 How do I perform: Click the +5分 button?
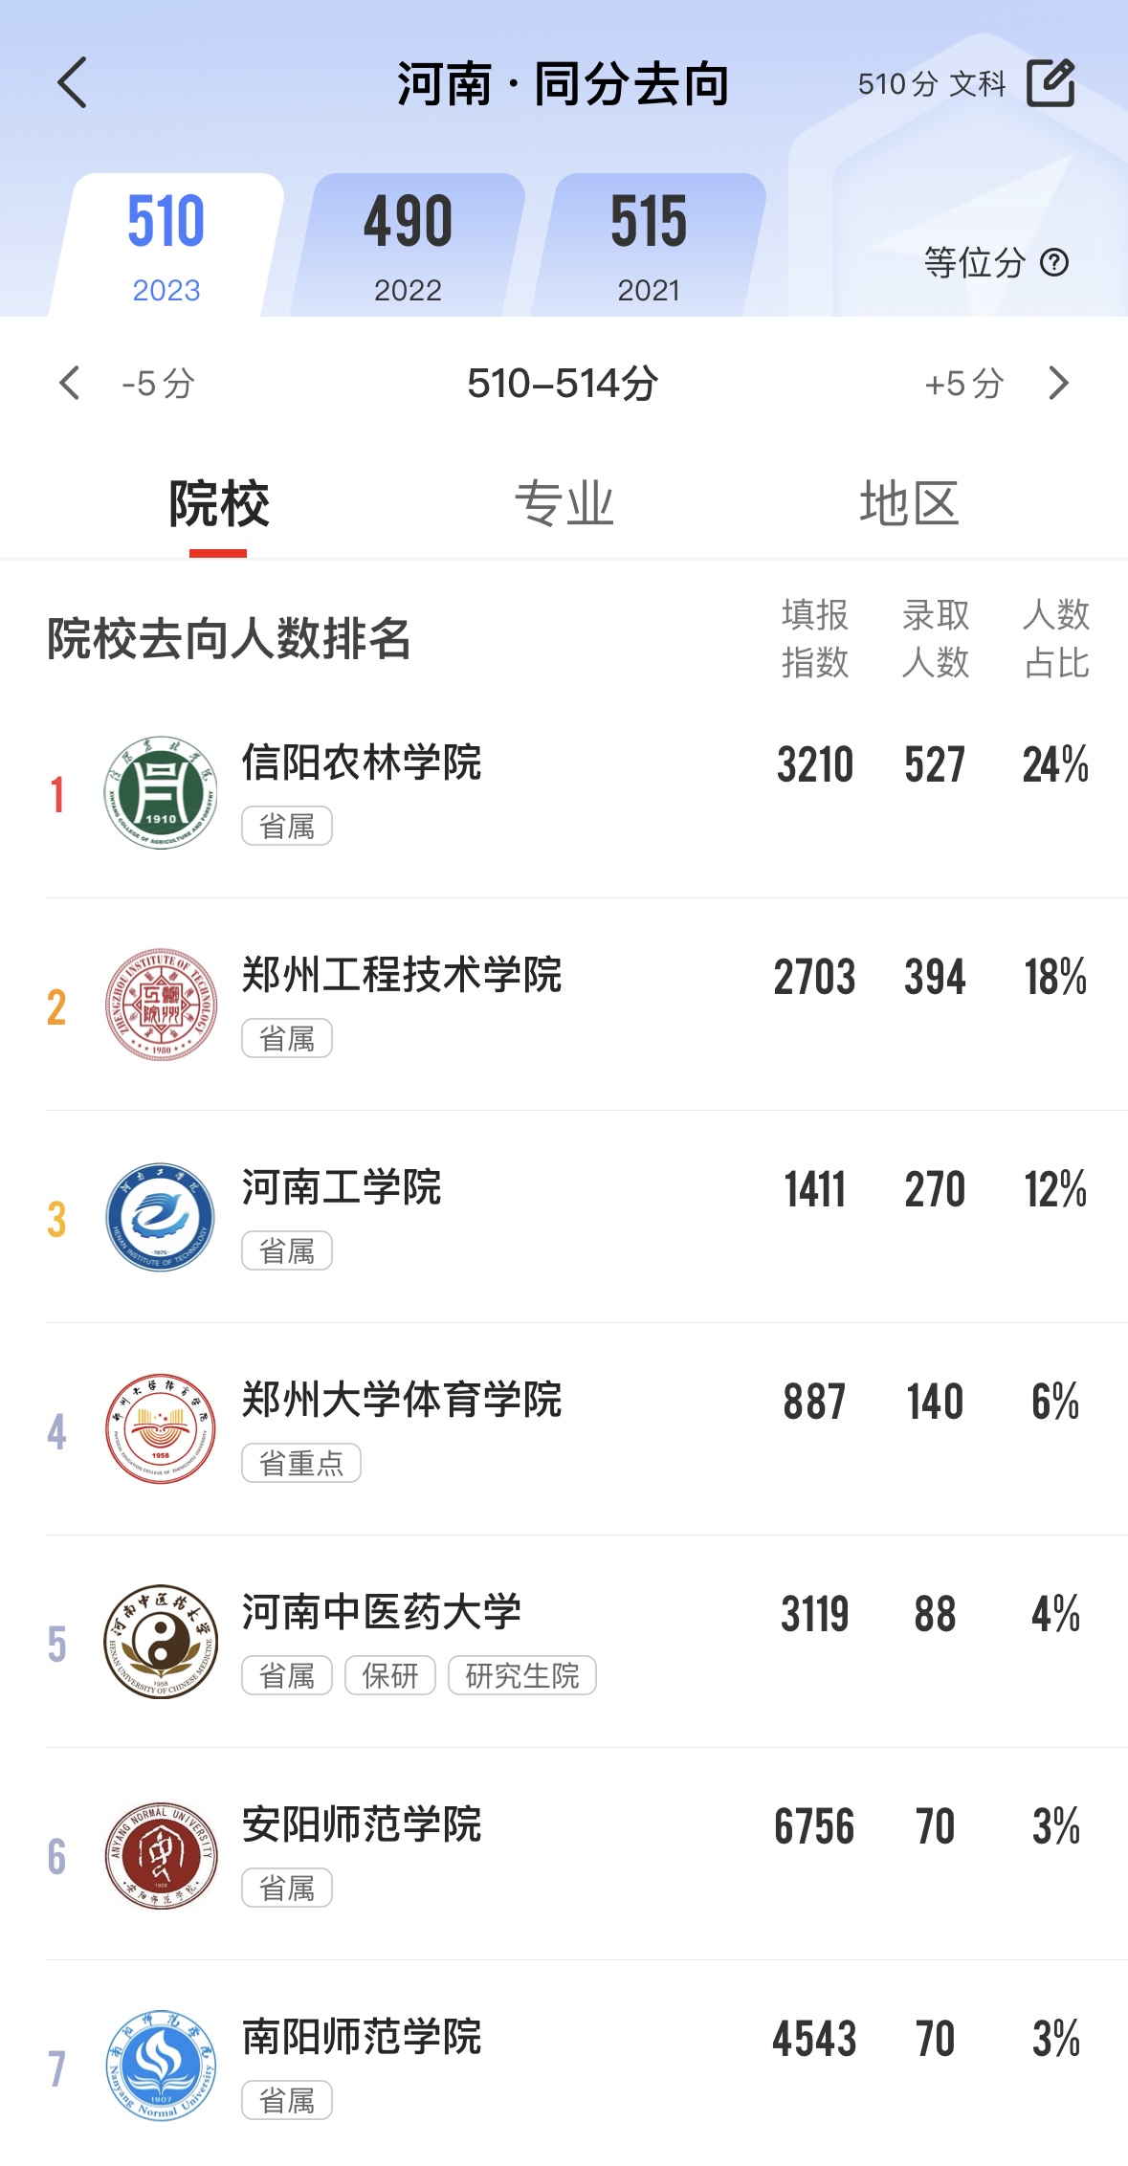[x=963, y=384]
